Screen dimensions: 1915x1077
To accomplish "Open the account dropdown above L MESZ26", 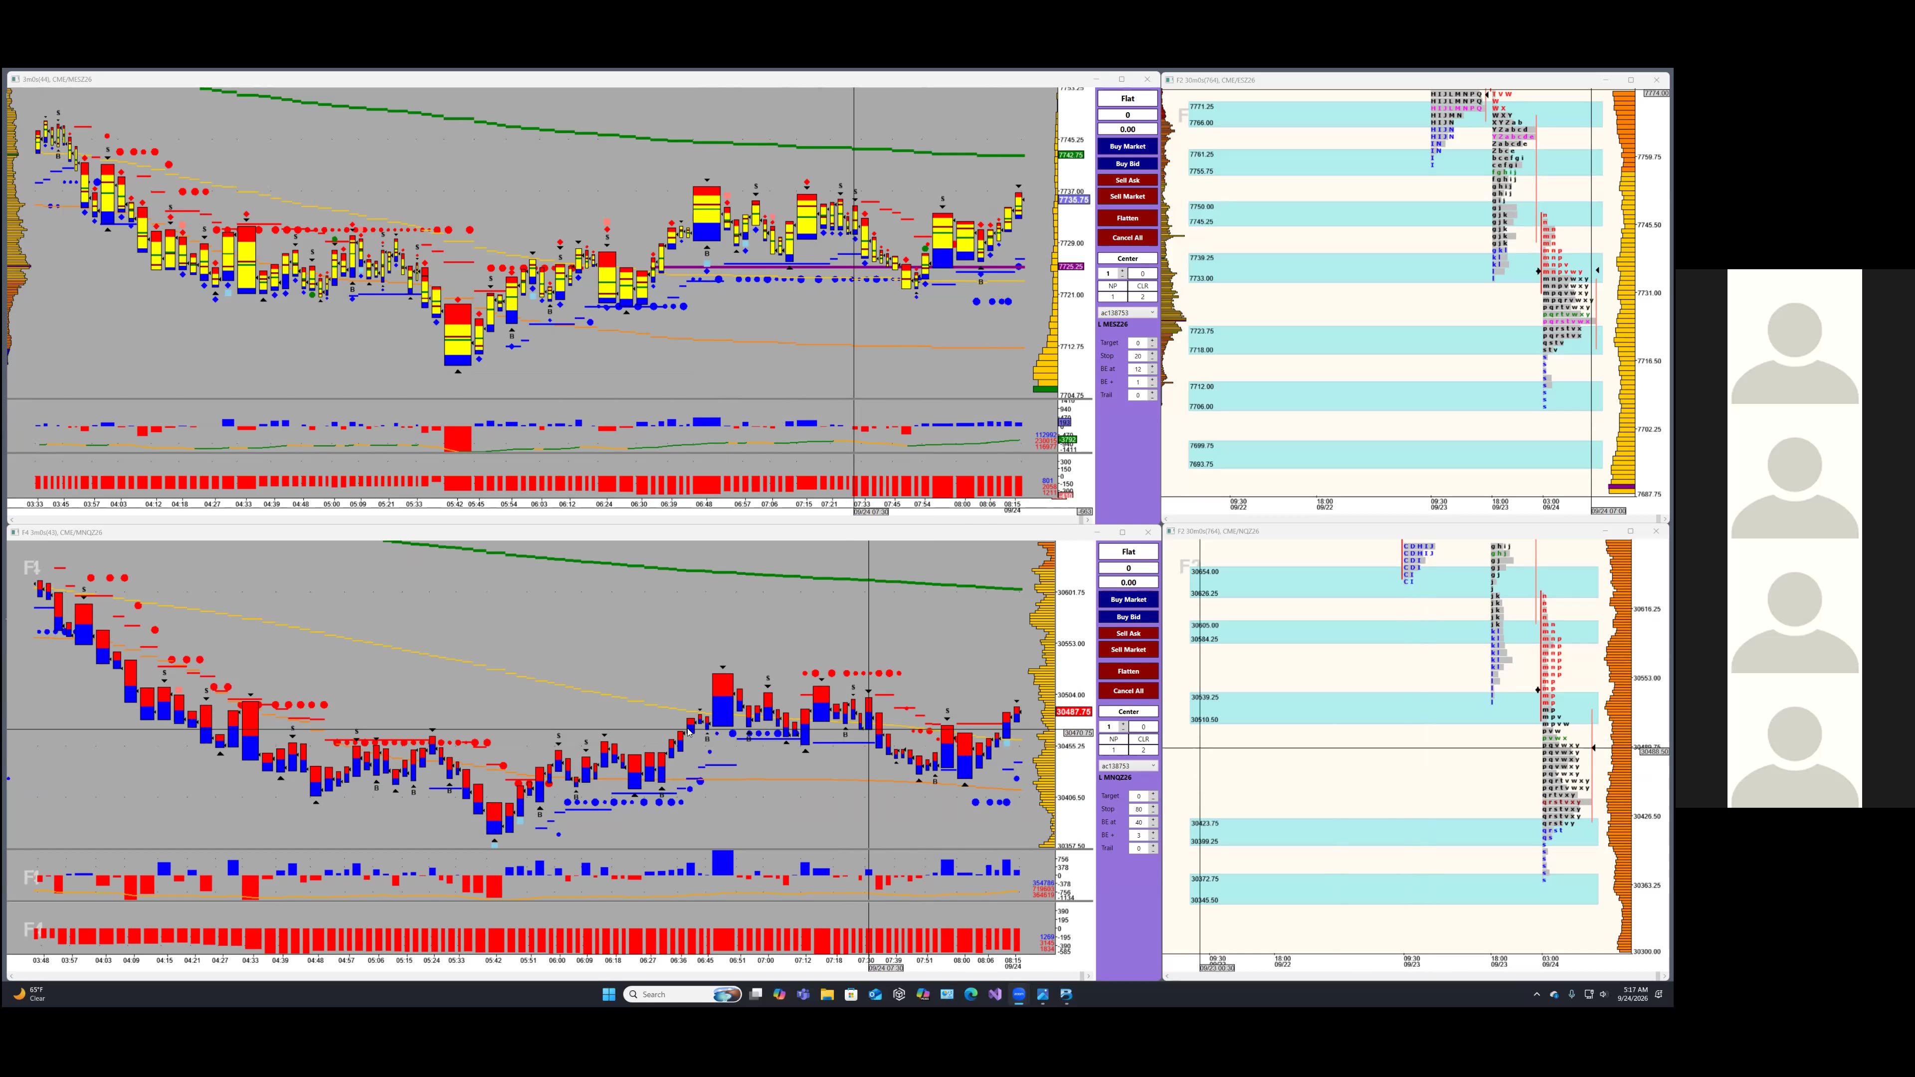I will click(1127, 313).
